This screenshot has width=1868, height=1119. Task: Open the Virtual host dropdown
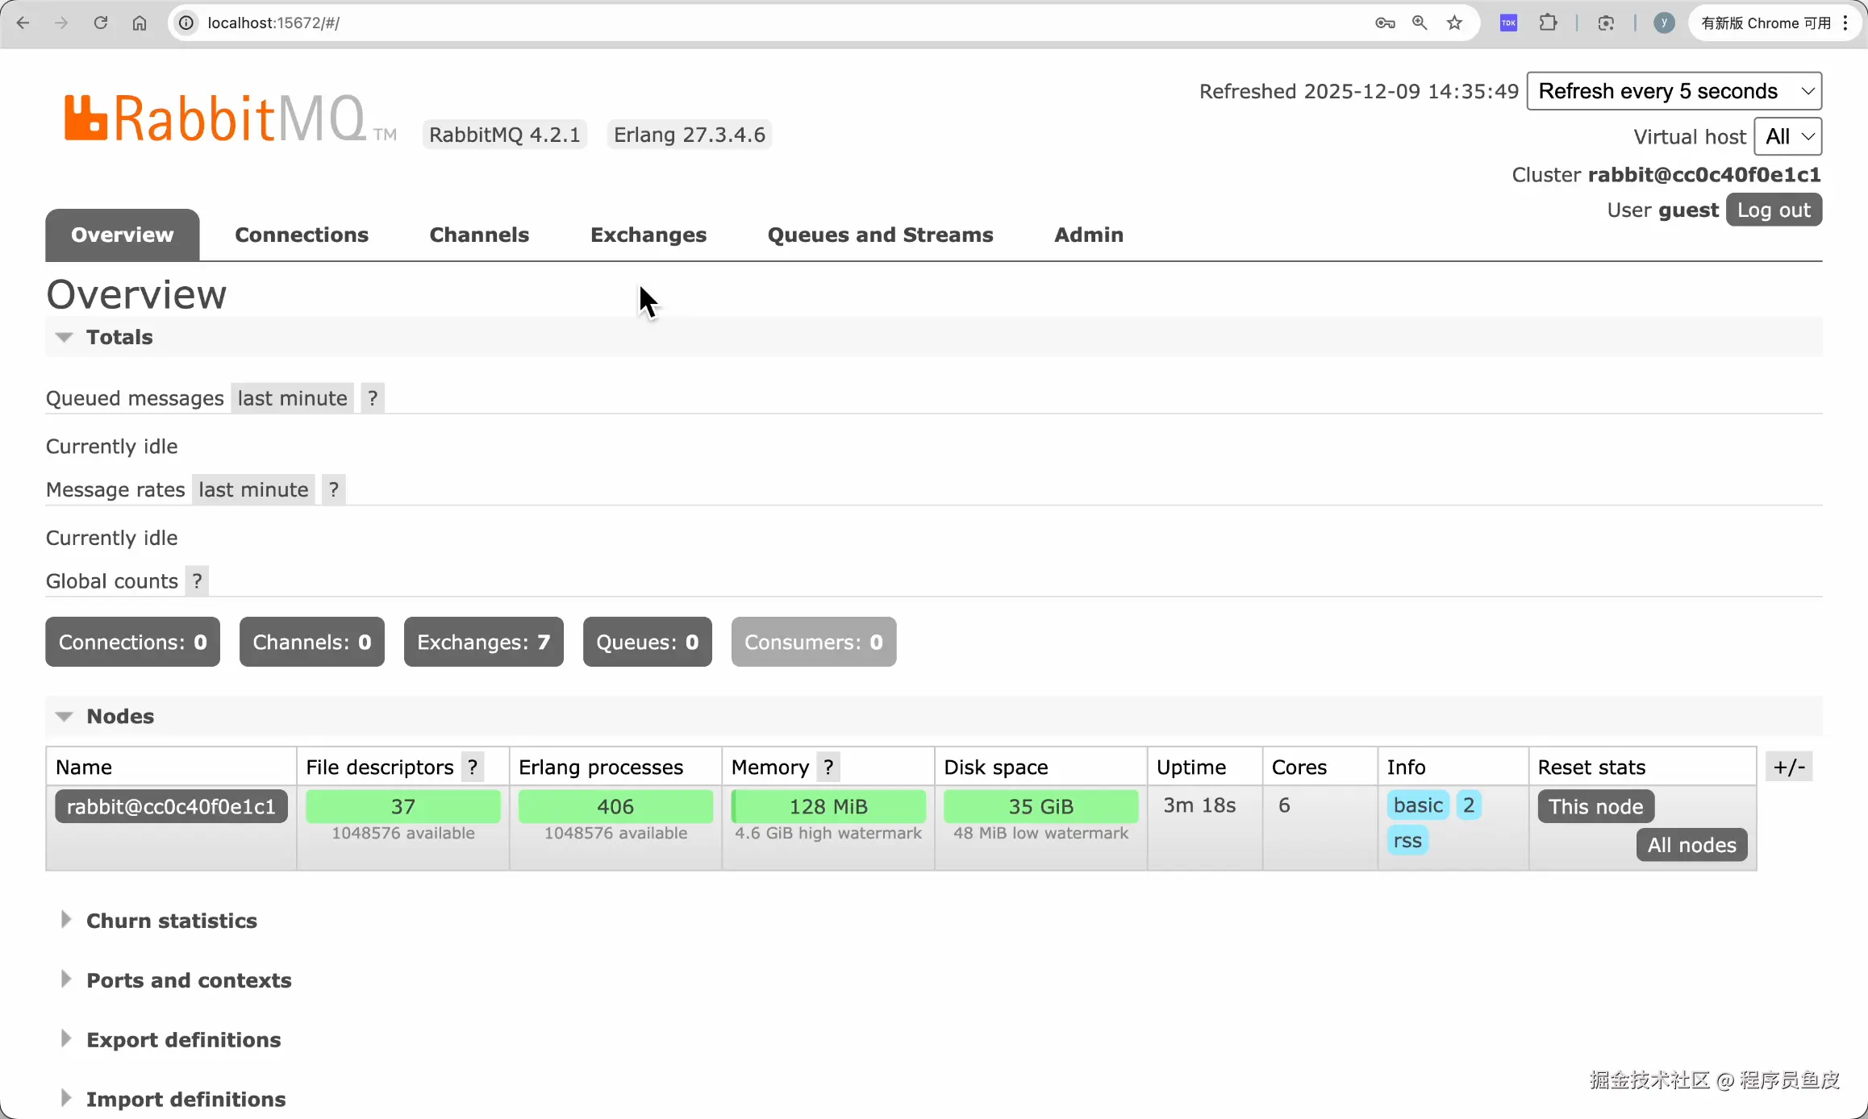[x=1787, y=136]
